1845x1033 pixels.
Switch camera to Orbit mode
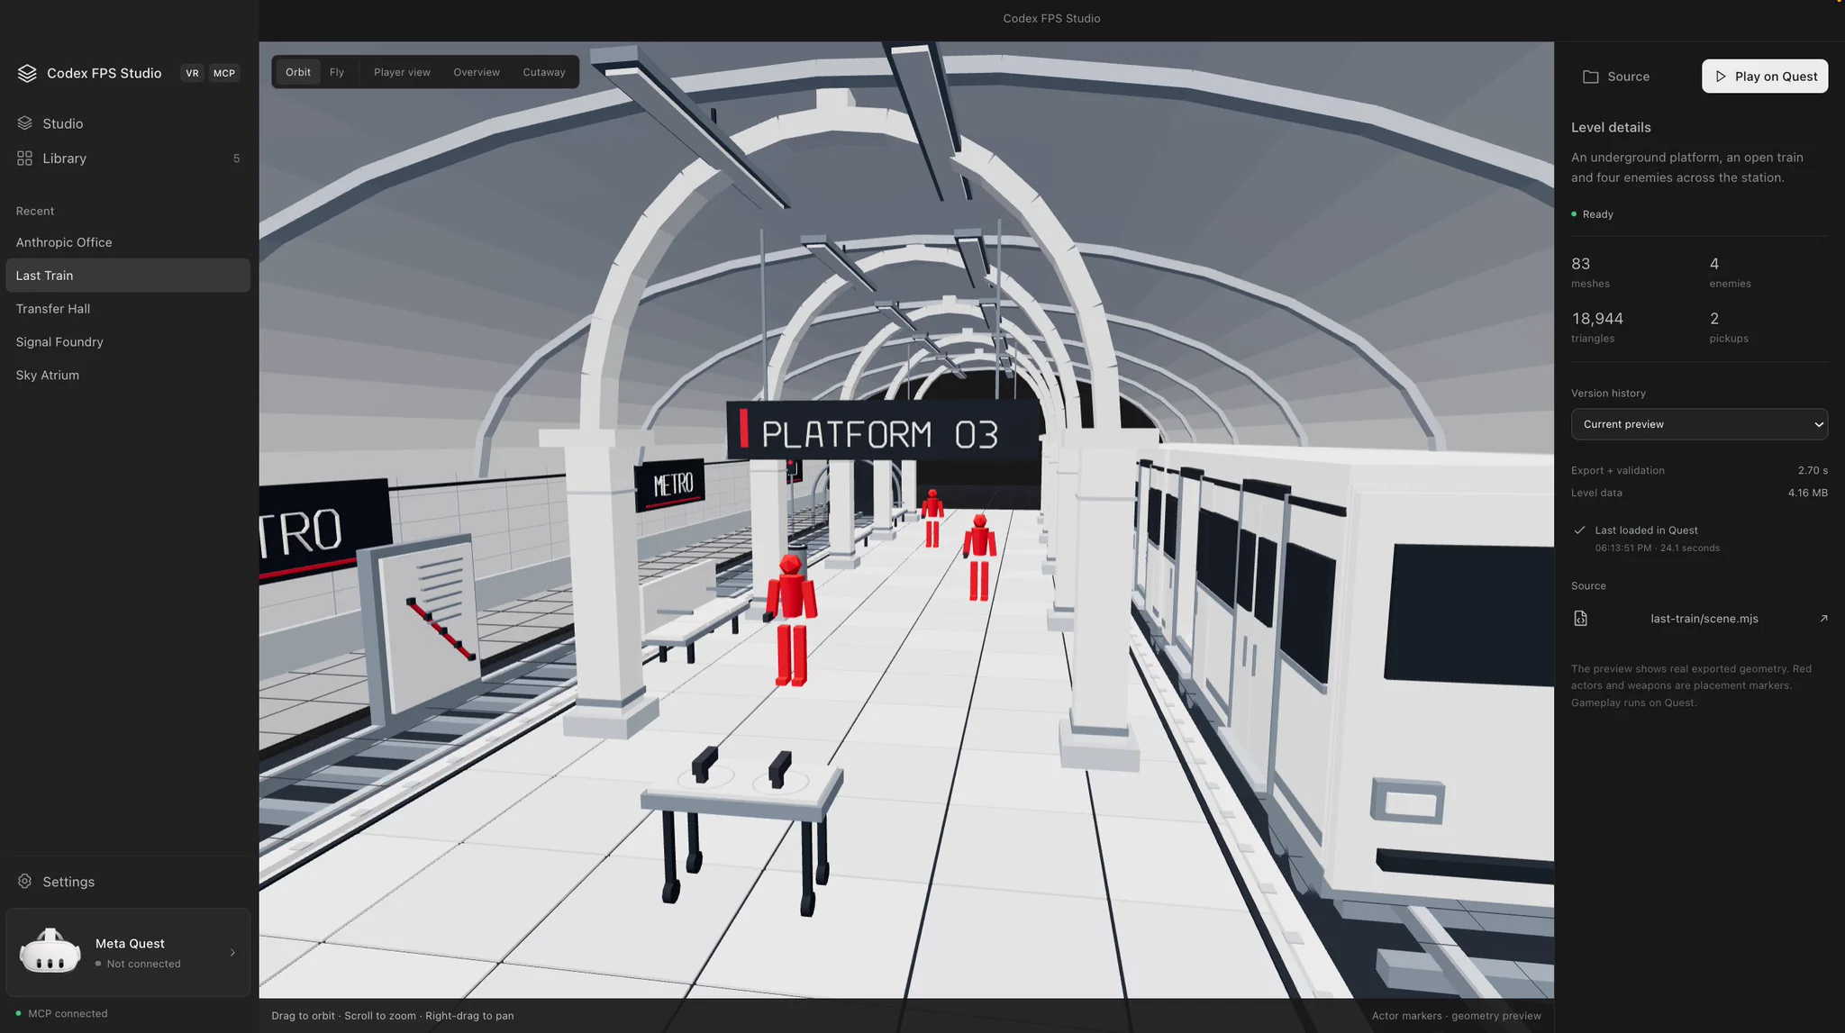298,72
